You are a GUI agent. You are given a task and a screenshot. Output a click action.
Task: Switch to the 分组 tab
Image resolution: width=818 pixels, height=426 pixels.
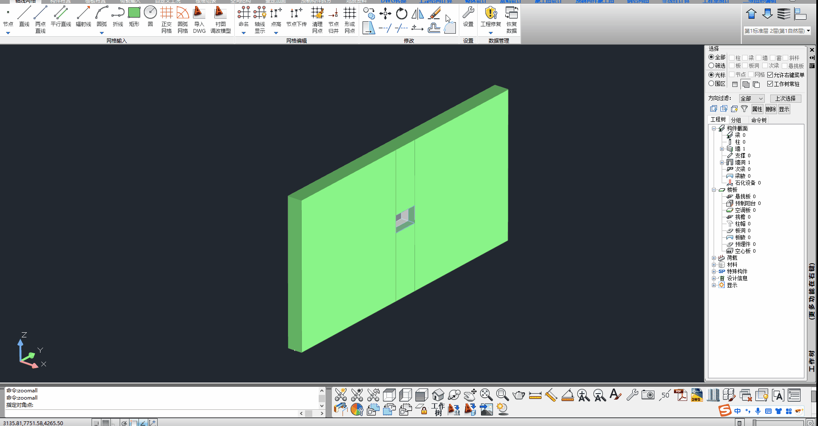[736, 120]
